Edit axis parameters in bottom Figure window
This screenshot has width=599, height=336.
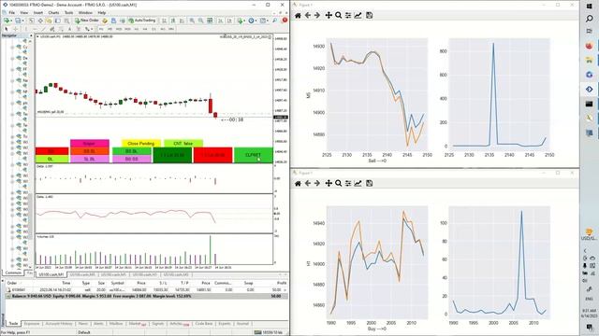(x=358, y=183)
